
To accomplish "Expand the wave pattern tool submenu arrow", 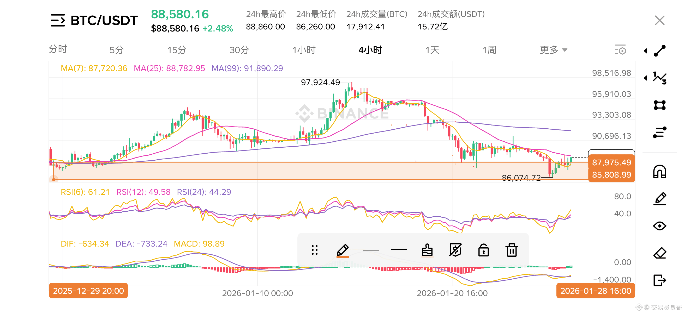I will pyautogui.click(x=646, y=78).
